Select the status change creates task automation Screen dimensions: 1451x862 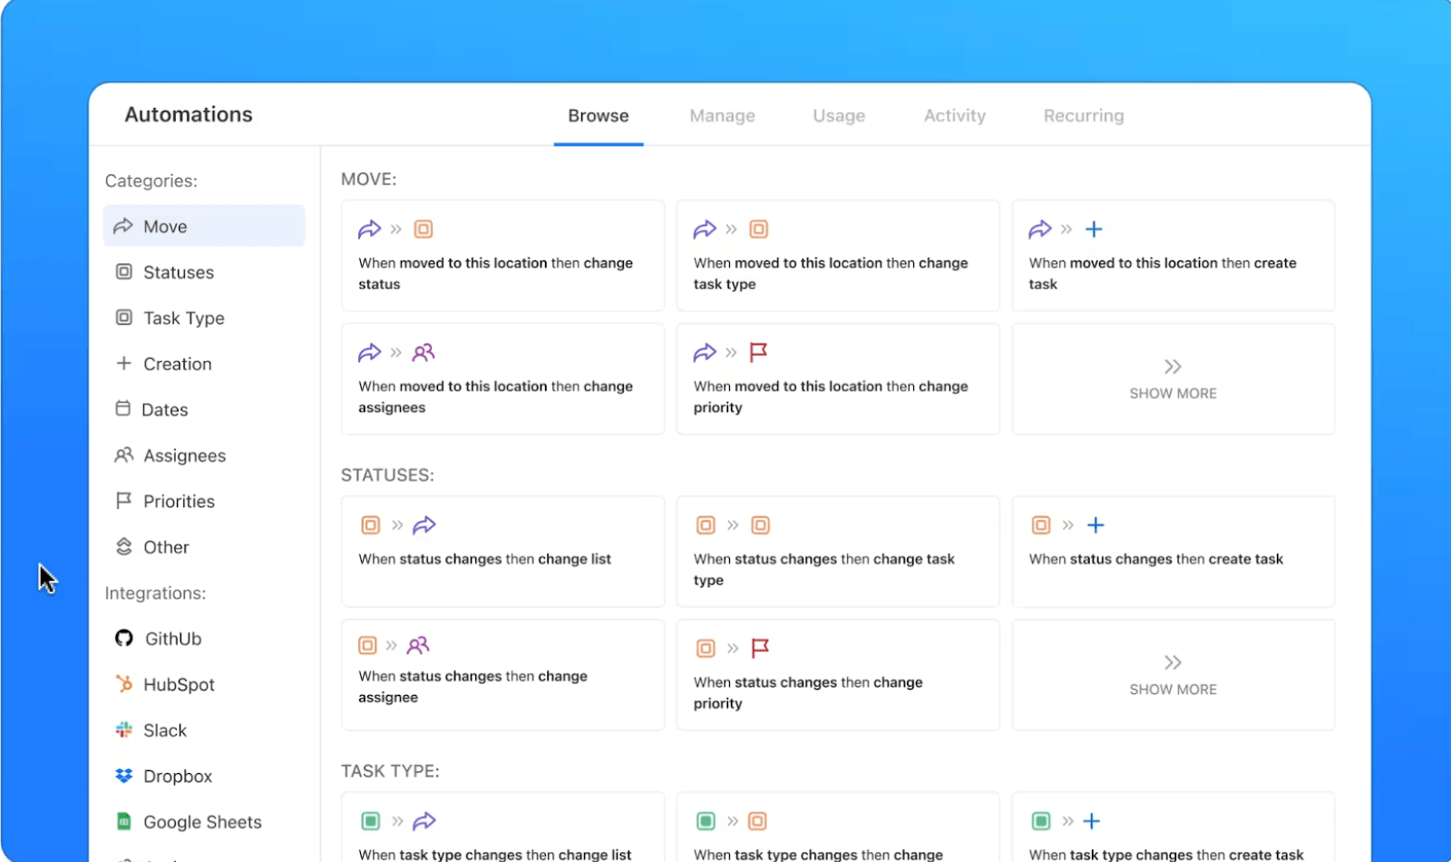click(x=1173, y=552)
